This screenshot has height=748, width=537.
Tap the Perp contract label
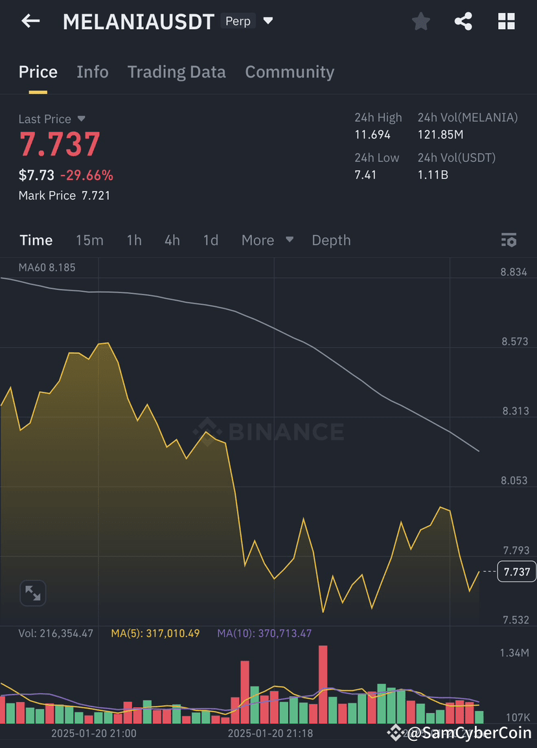(238, 21)
